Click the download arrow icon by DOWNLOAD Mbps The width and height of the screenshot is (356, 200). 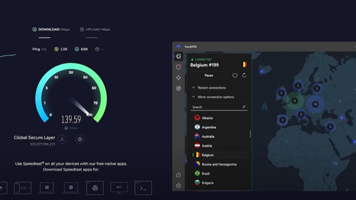[x=34, y=30]
